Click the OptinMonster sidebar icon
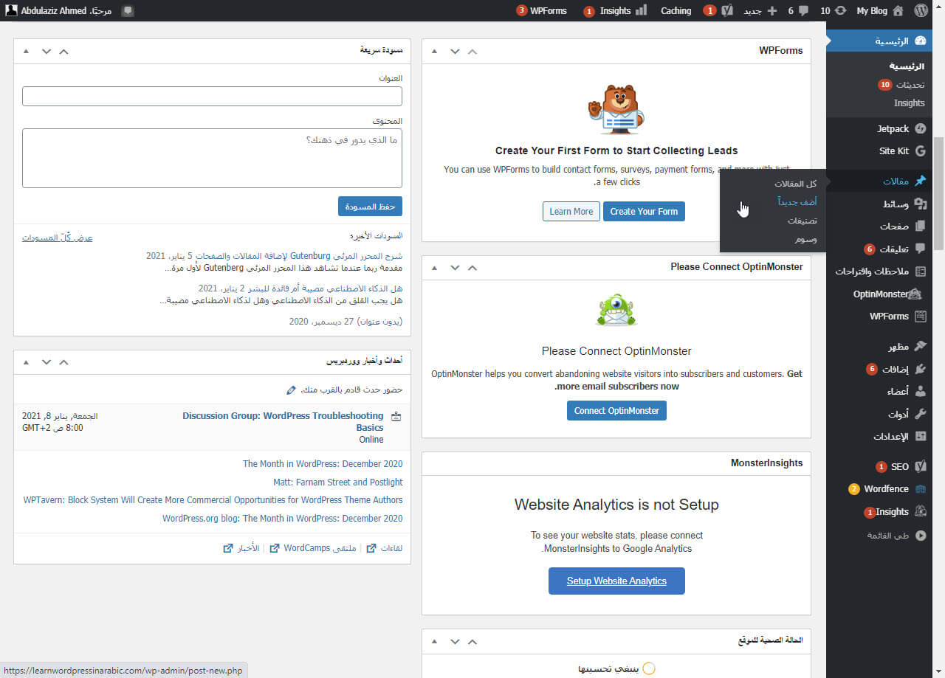The width and height of the screenshot is (945, 678). [915, 294]
